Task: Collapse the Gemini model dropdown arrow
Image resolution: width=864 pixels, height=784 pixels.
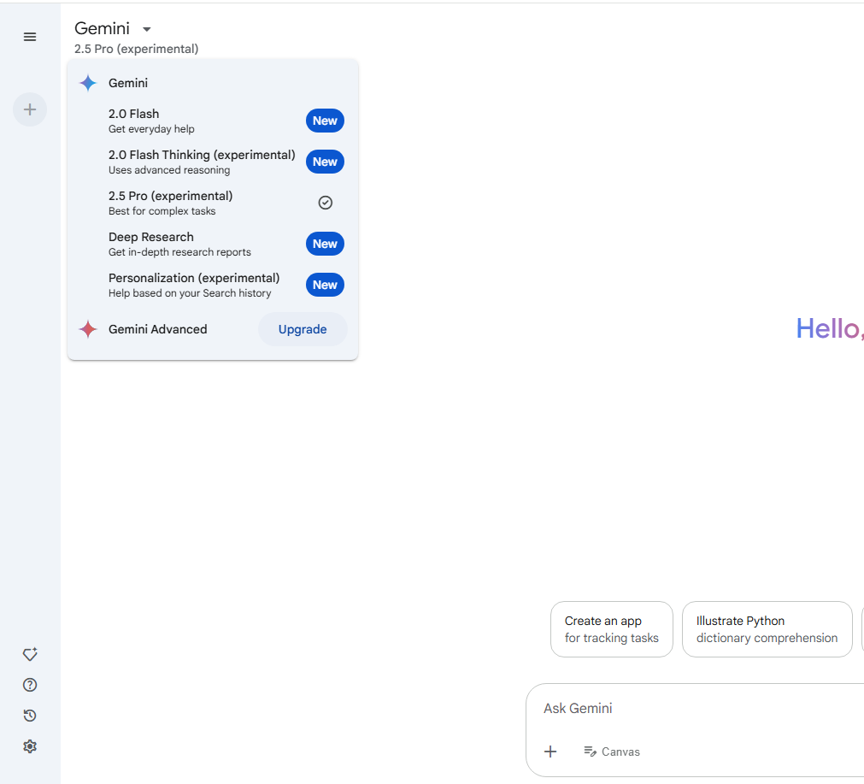Action: point(147,29)
